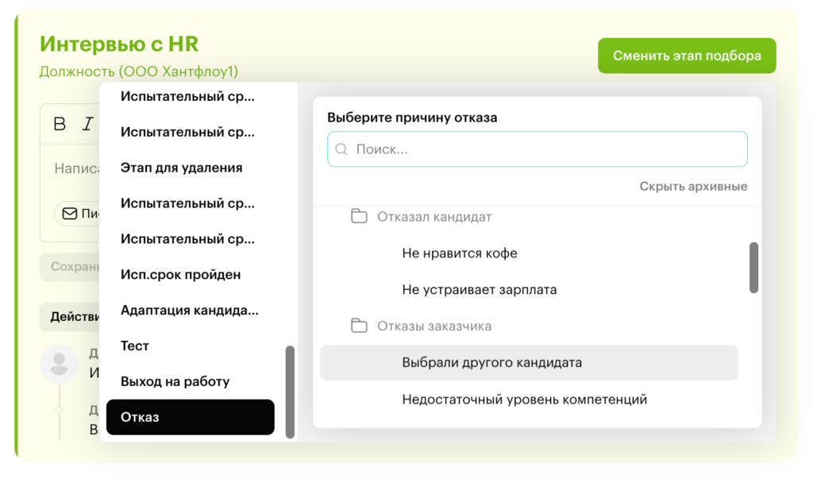The width and height of the screenshot is (813, 479).
Task: Click the Italic formatting icon
Action: (87, 124)
